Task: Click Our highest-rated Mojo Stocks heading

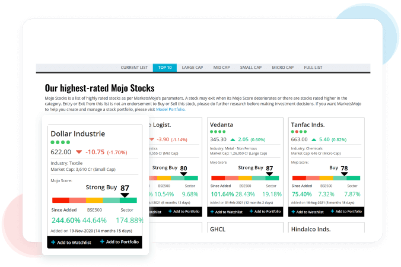Action: click(x=100, y=88)
